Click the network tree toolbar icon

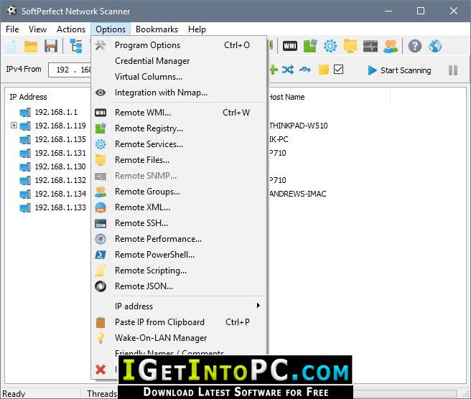(x=76, y=46)
